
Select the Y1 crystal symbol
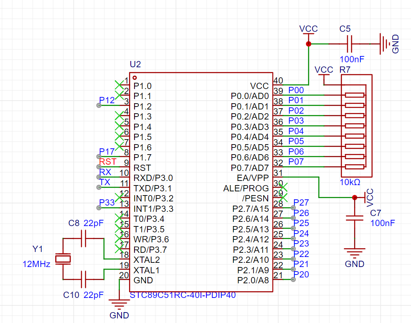pyautogui.click(x=63, y=259)
